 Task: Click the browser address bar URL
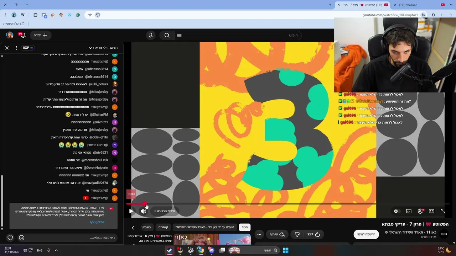(391, 15)
